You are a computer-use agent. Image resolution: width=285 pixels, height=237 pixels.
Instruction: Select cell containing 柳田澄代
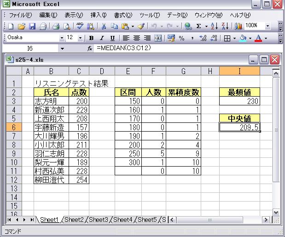click(x=51, y=180)
